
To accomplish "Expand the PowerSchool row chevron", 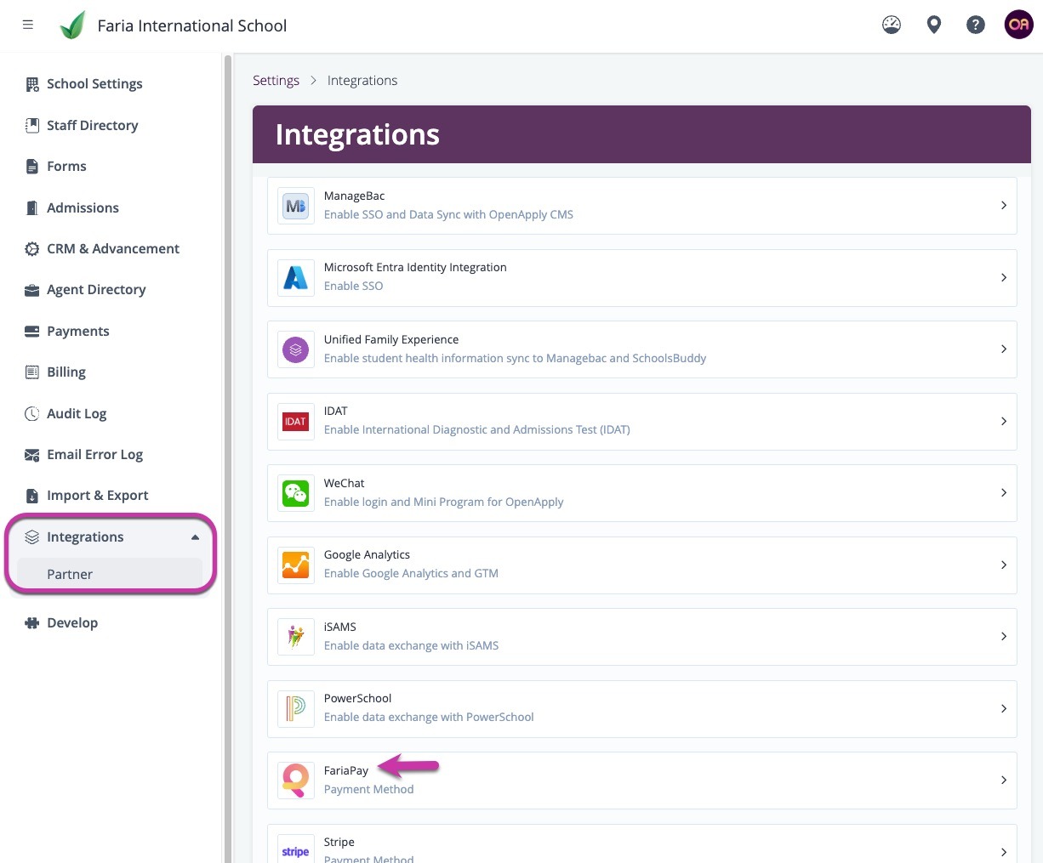I will click(x=1004, y=708).
